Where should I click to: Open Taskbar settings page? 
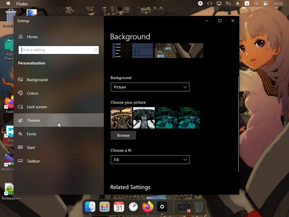[x=59, y=161]
